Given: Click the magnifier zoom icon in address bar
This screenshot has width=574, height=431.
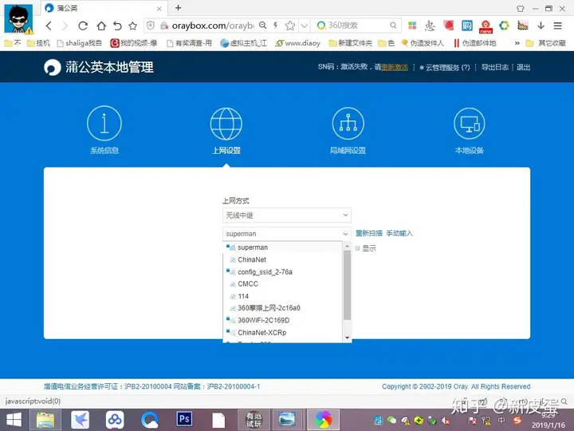Looking at the screenshot, I should pyautogui.click(x=262, y=26).
